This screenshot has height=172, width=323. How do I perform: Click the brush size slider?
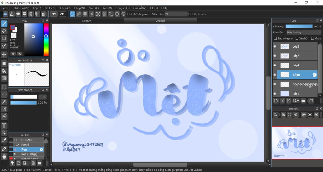click(x=24, y=97)
